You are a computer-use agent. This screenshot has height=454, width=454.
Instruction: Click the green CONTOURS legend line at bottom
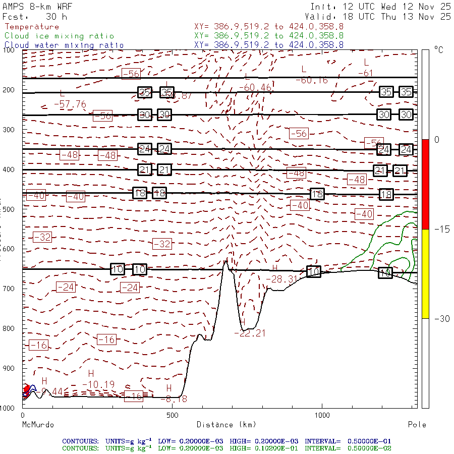click(226, 448)
